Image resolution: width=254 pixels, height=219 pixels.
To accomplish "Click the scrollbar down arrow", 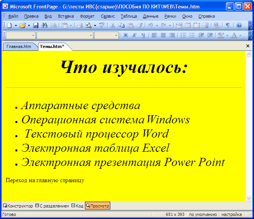I will (x=249, y=198).
